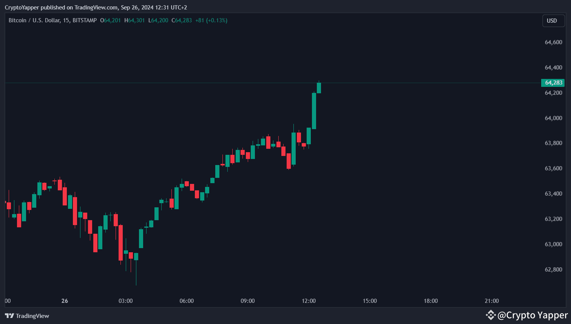The image size is (571, 324).
Task: Click the USD currency button
Action: point(553,21)
